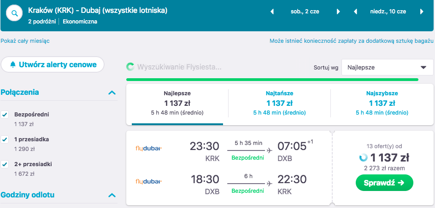Select the Najlepsze results tab
The width and height of the screenshot is (435, 208).
[x=177, y=104]
